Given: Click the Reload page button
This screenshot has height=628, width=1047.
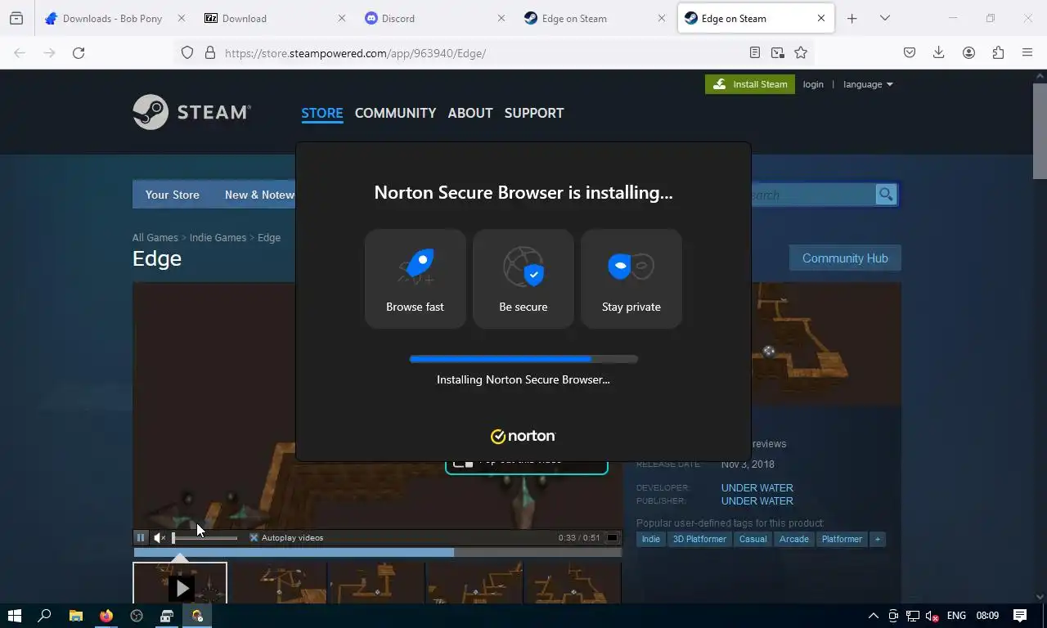Looking at the screenshot, I should pos(79,52).
